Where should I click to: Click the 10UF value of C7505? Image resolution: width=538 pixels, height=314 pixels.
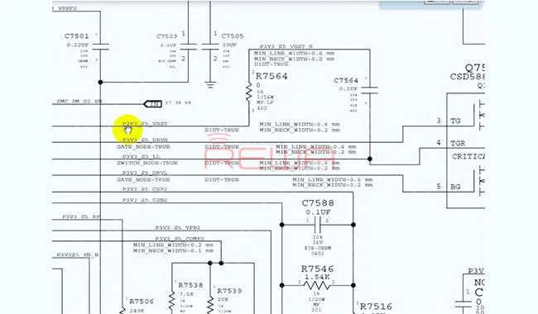point(229,45)
